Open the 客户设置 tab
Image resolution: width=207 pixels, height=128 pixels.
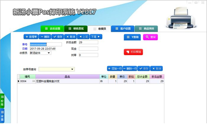point(123,29)
